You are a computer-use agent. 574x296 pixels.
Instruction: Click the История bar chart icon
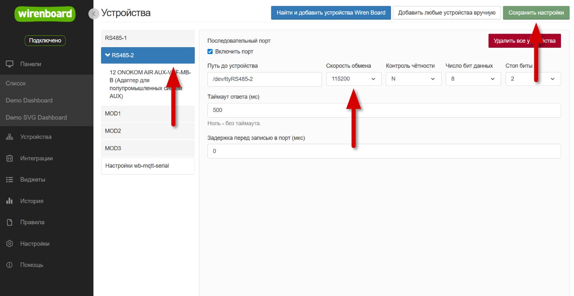point(10,201)
